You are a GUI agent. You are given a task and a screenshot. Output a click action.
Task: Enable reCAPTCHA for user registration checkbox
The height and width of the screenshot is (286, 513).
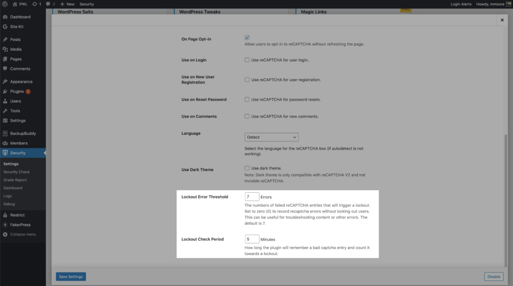click(x=247, y=80)
